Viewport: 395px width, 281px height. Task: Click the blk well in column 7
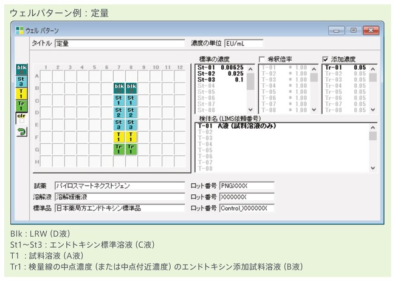pyautogui.click(x=119, y=88)
